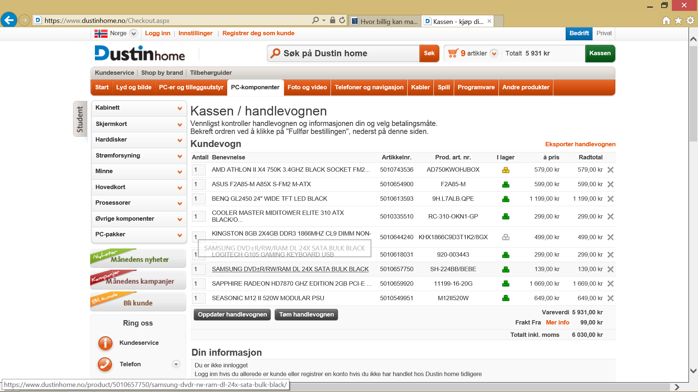Switch to Privat customer type
This screenshot has width=698, height=392.
pyautogui.click(x=604, y=33)
